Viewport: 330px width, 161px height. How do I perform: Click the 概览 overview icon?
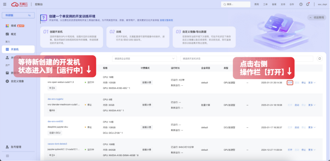[7, 34]
